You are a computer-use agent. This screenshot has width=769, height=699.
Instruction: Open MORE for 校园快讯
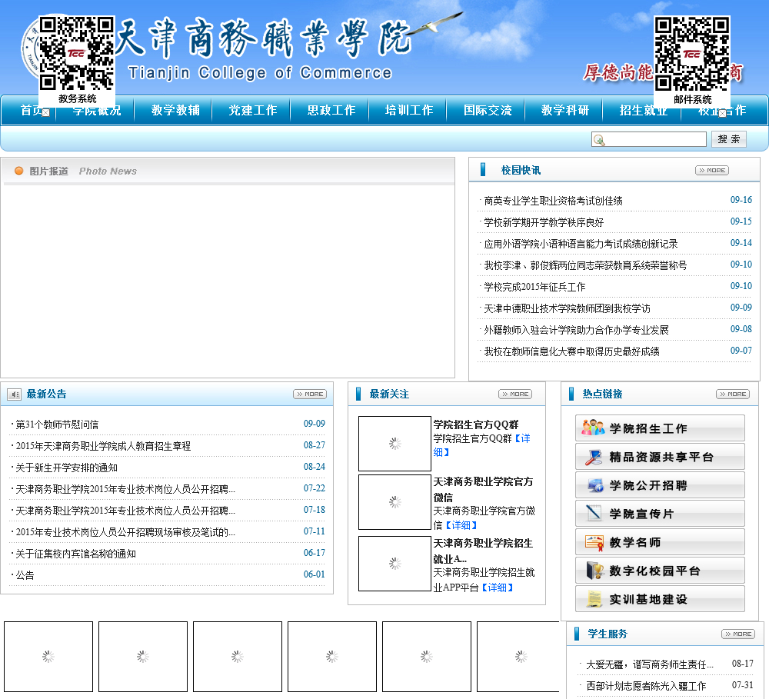(711, 170)
